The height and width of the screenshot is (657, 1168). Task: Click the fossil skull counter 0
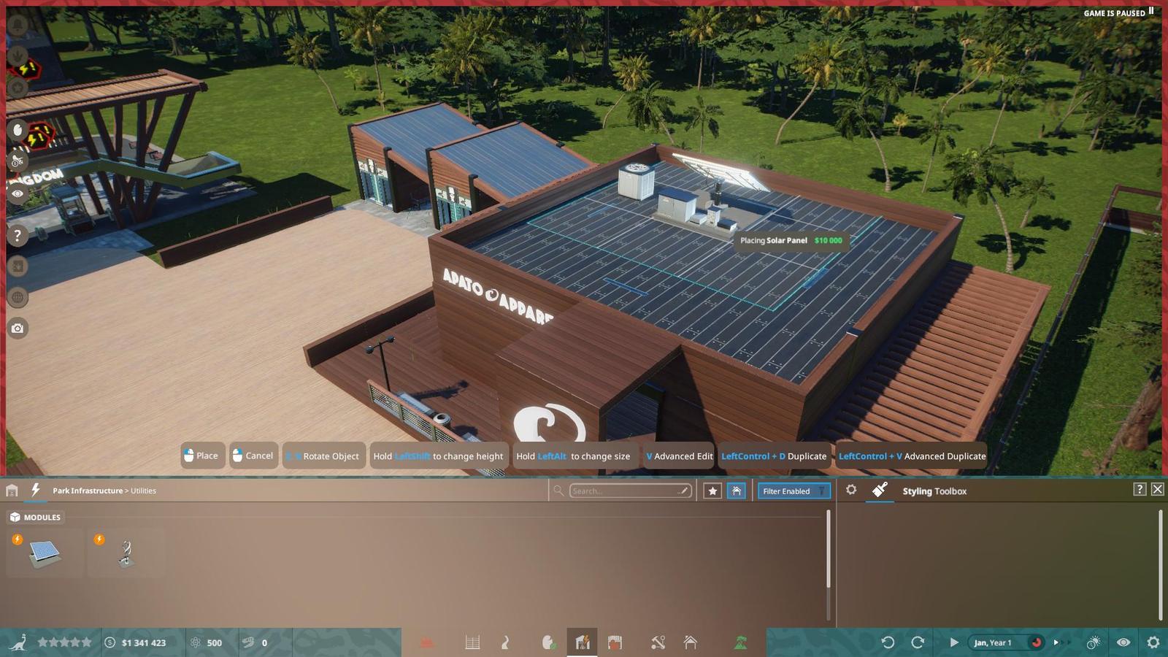tap(255, 642)
